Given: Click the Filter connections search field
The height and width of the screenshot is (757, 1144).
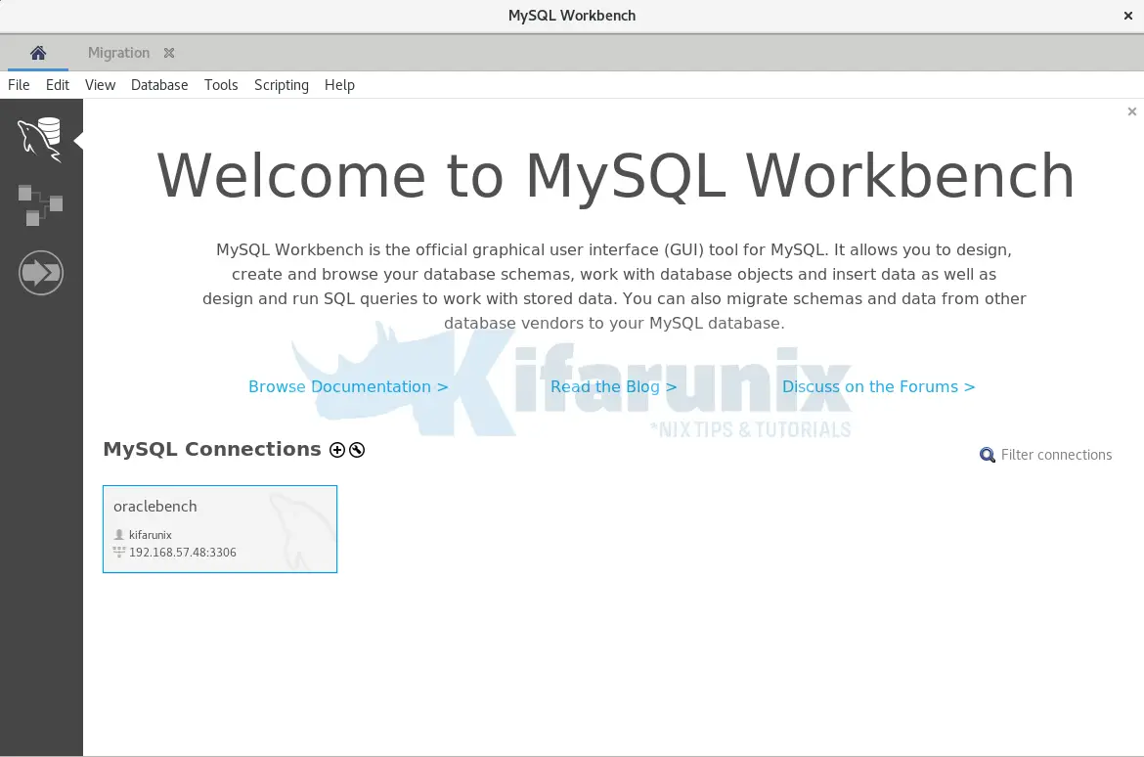Looking at the screenshot, I should (x=1056, y=455).
